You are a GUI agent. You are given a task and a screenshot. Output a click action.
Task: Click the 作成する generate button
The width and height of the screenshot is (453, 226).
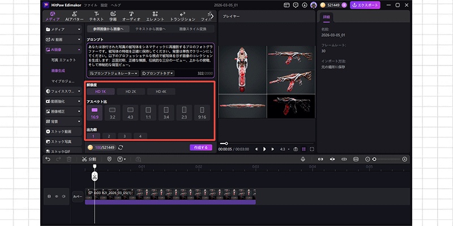tap(201, 147)
